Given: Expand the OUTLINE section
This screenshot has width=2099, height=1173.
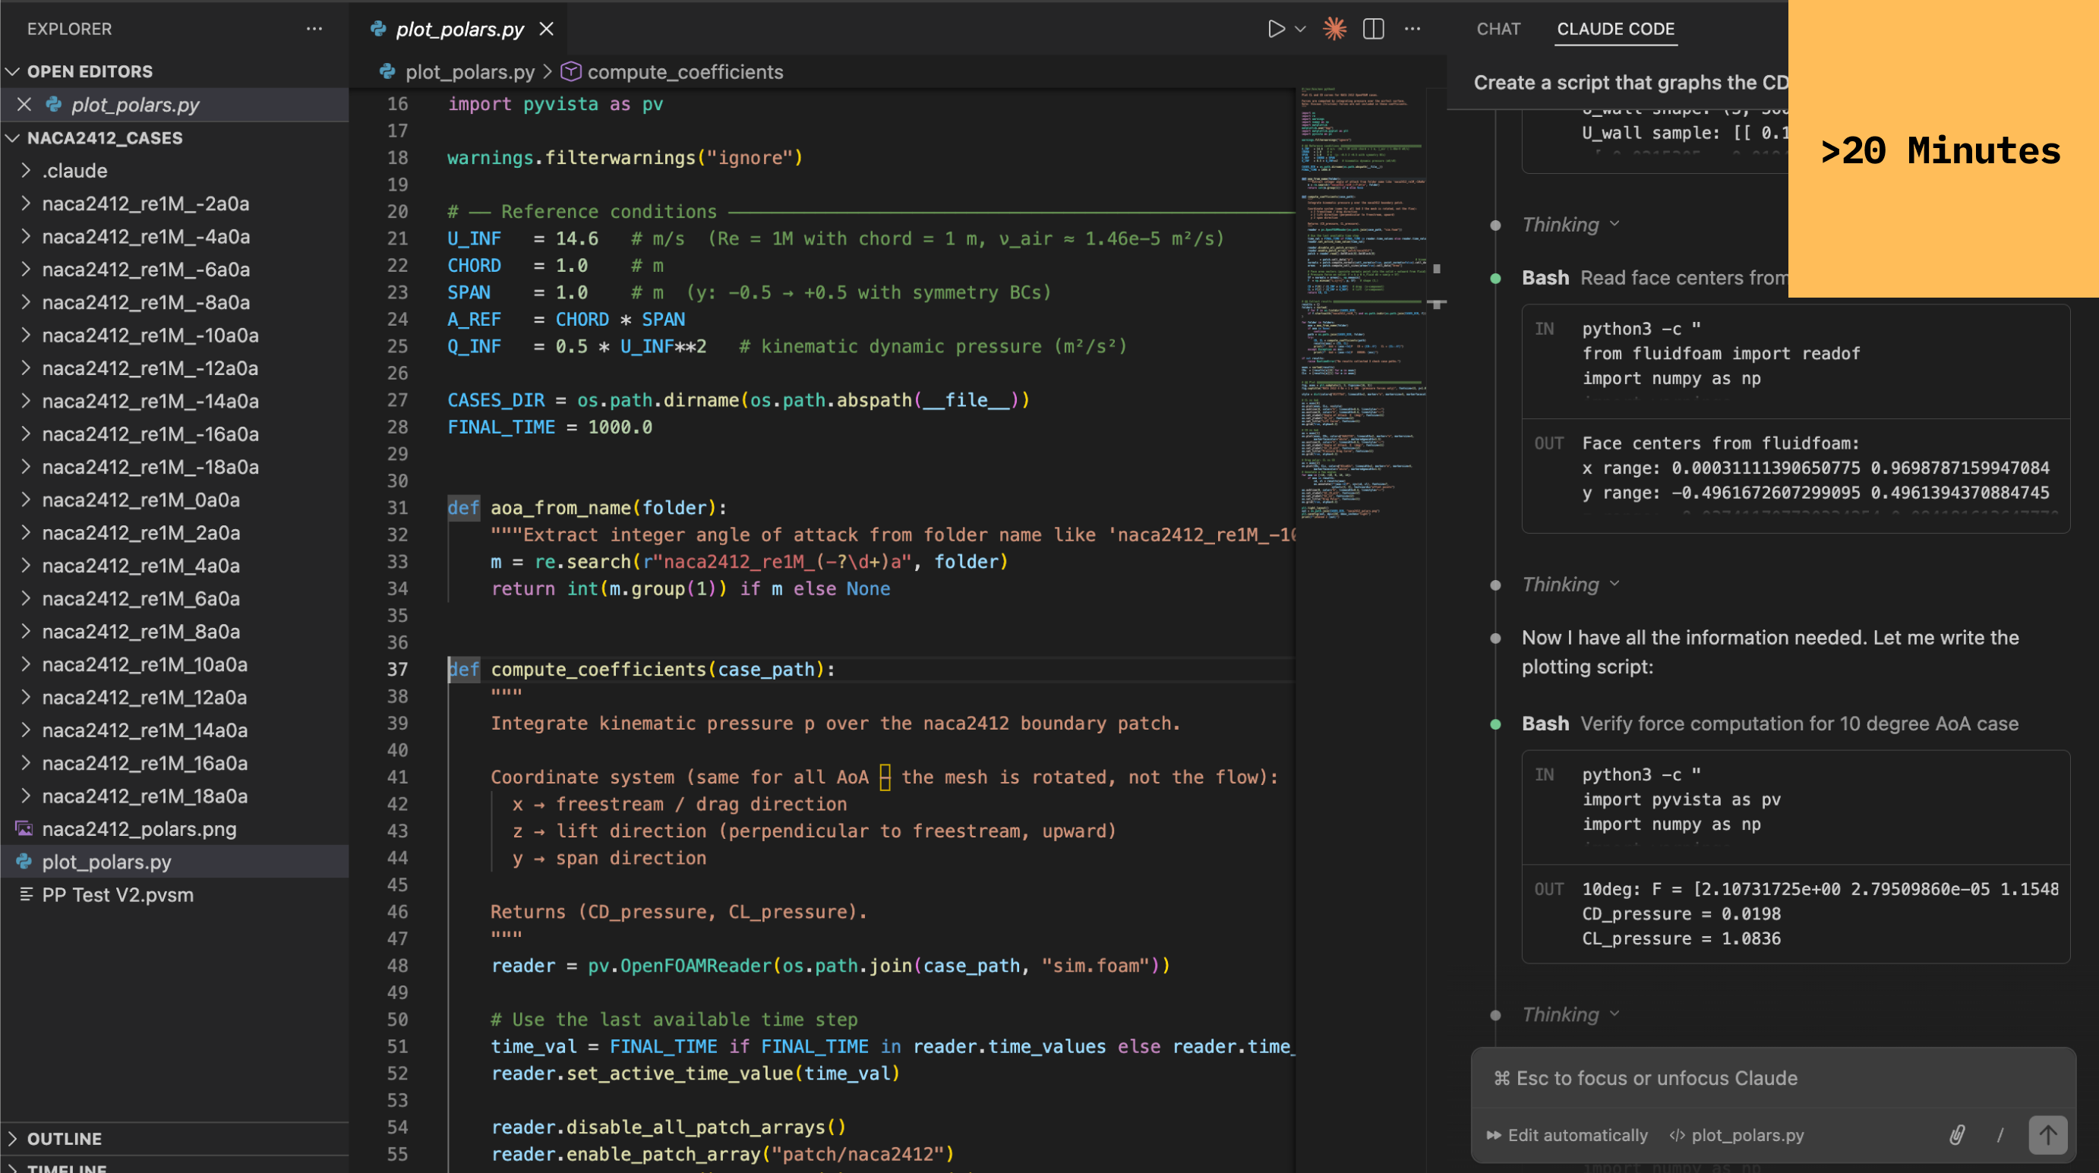Looking at the screenshot, I should pyautogui.click(x=65, y=1138).
